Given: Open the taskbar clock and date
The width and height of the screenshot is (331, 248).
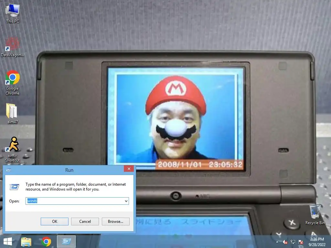Looking at the screenshot, I should [x=317, y=242].
